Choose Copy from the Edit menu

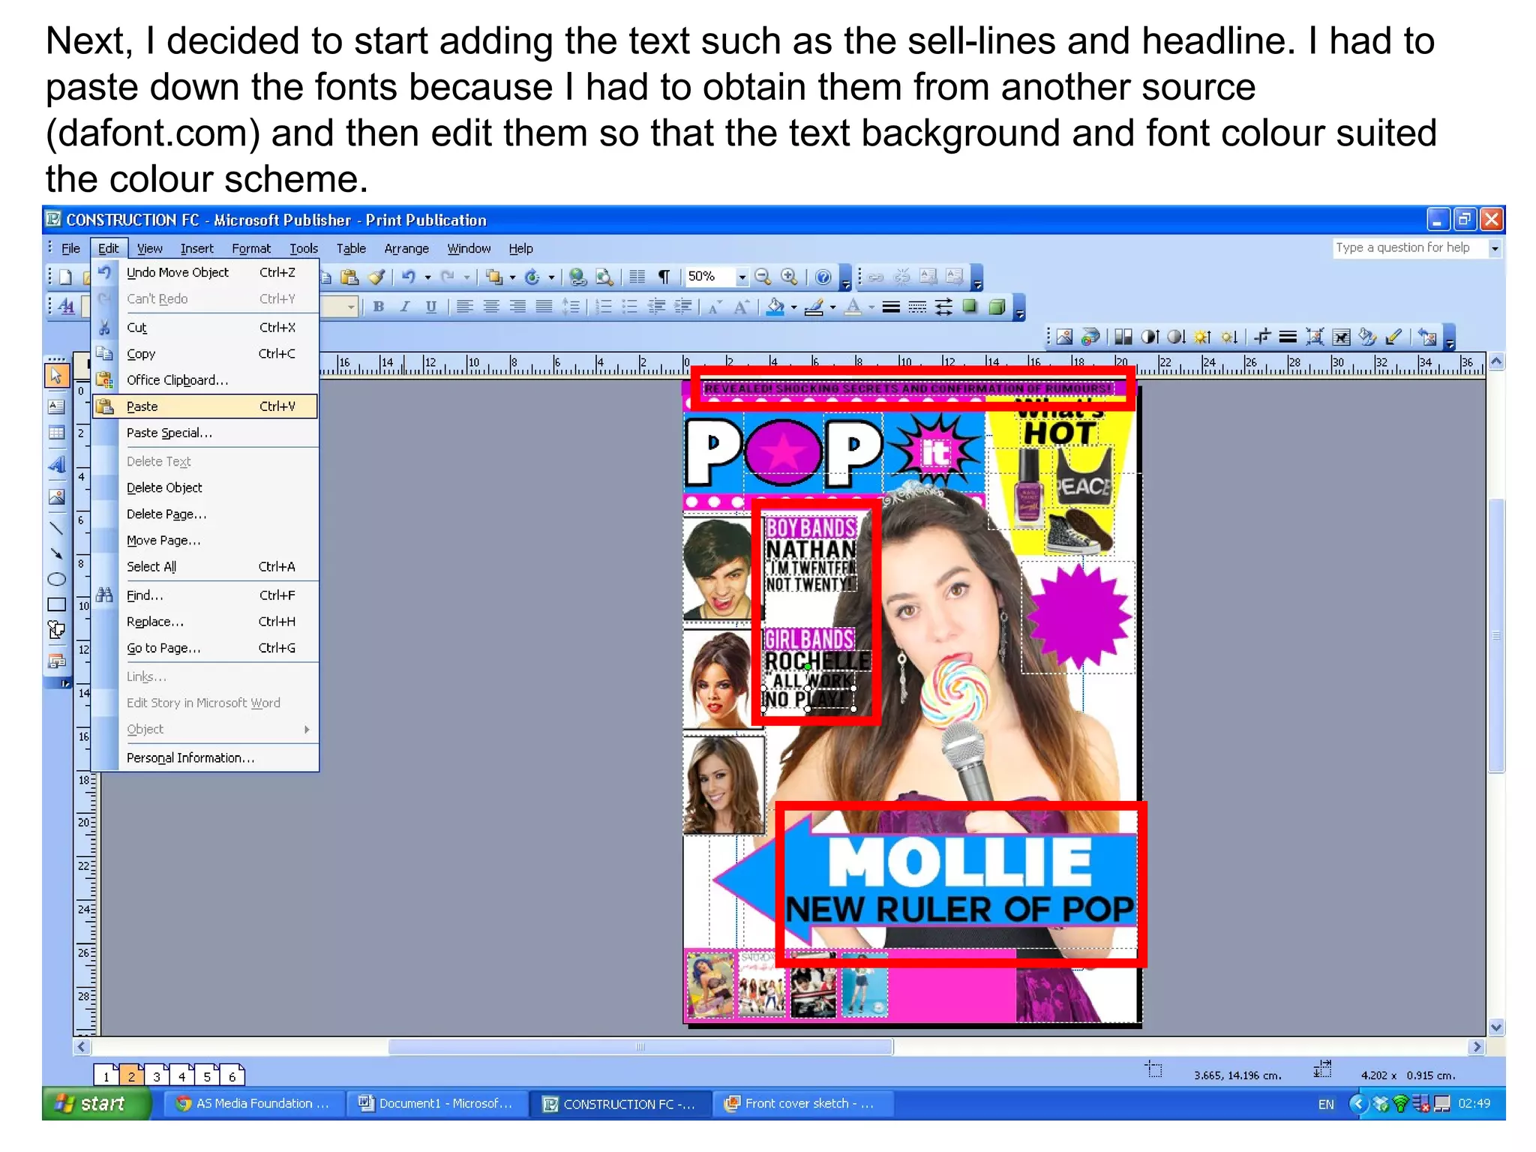(x=205, y=354)
